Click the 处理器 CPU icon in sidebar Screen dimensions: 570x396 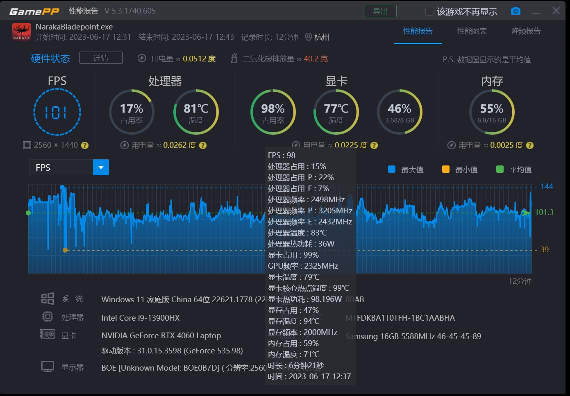pyautogui.click(x=47, y=317)
